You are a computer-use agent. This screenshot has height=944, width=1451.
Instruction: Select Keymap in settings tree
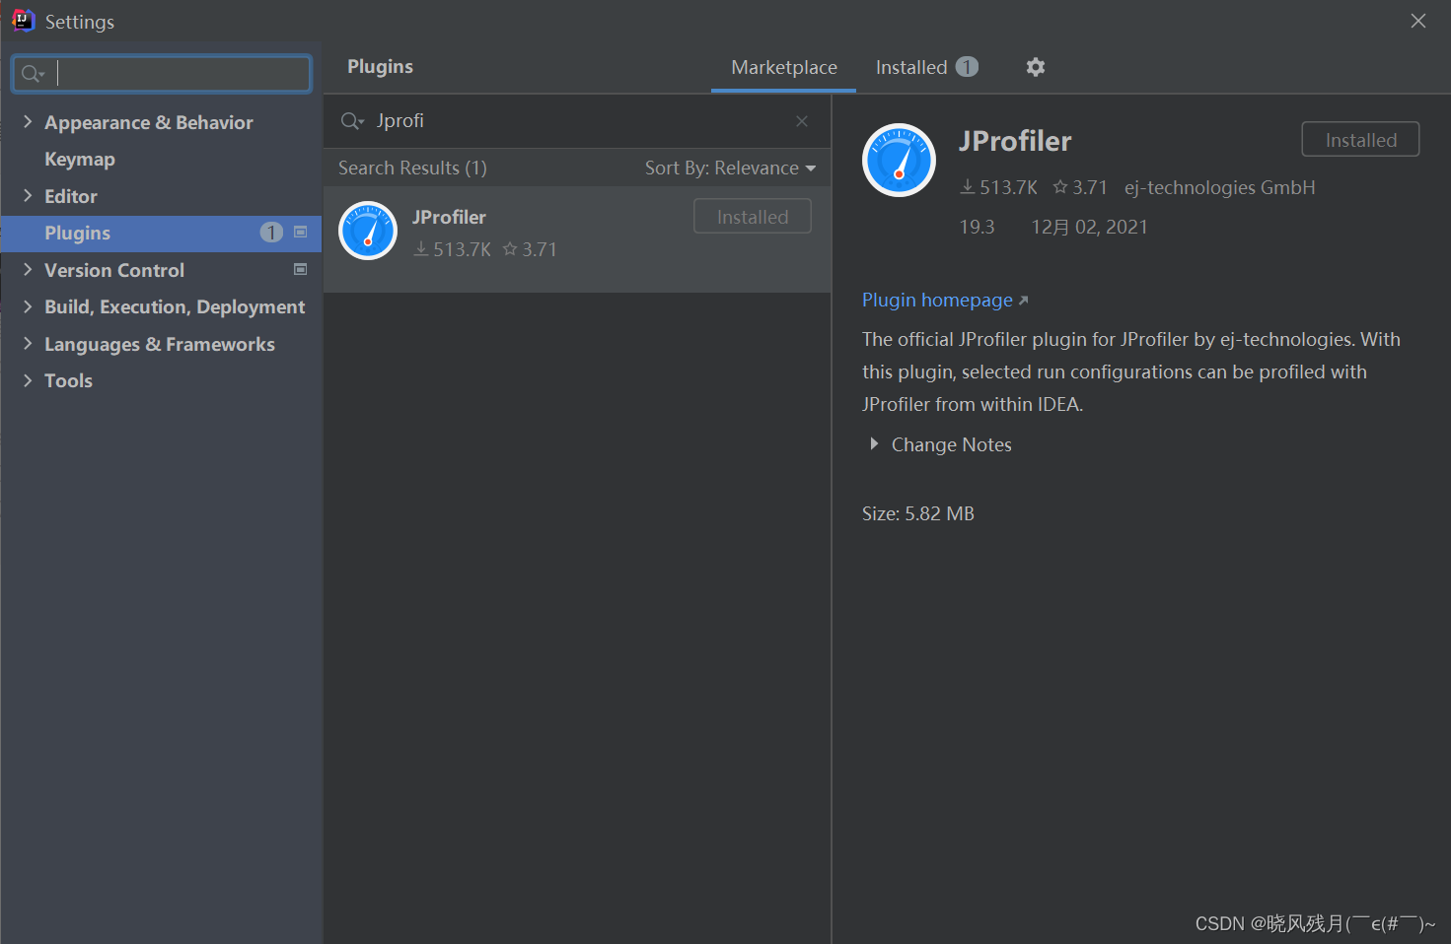click(80, 159)
